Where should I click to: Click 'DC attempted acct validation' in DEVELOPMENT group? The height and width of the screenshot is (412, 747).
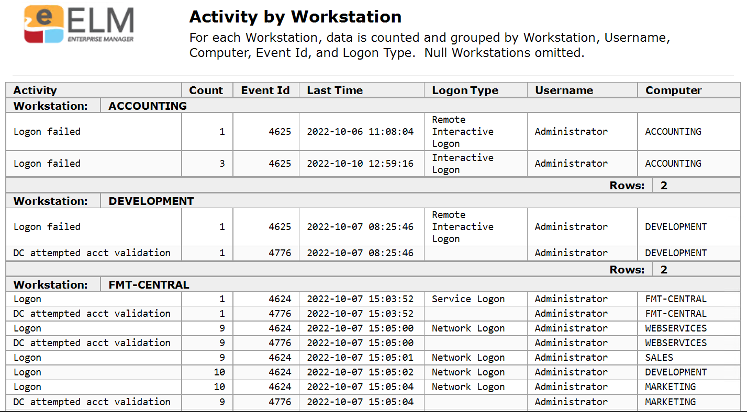pos(92,253)
